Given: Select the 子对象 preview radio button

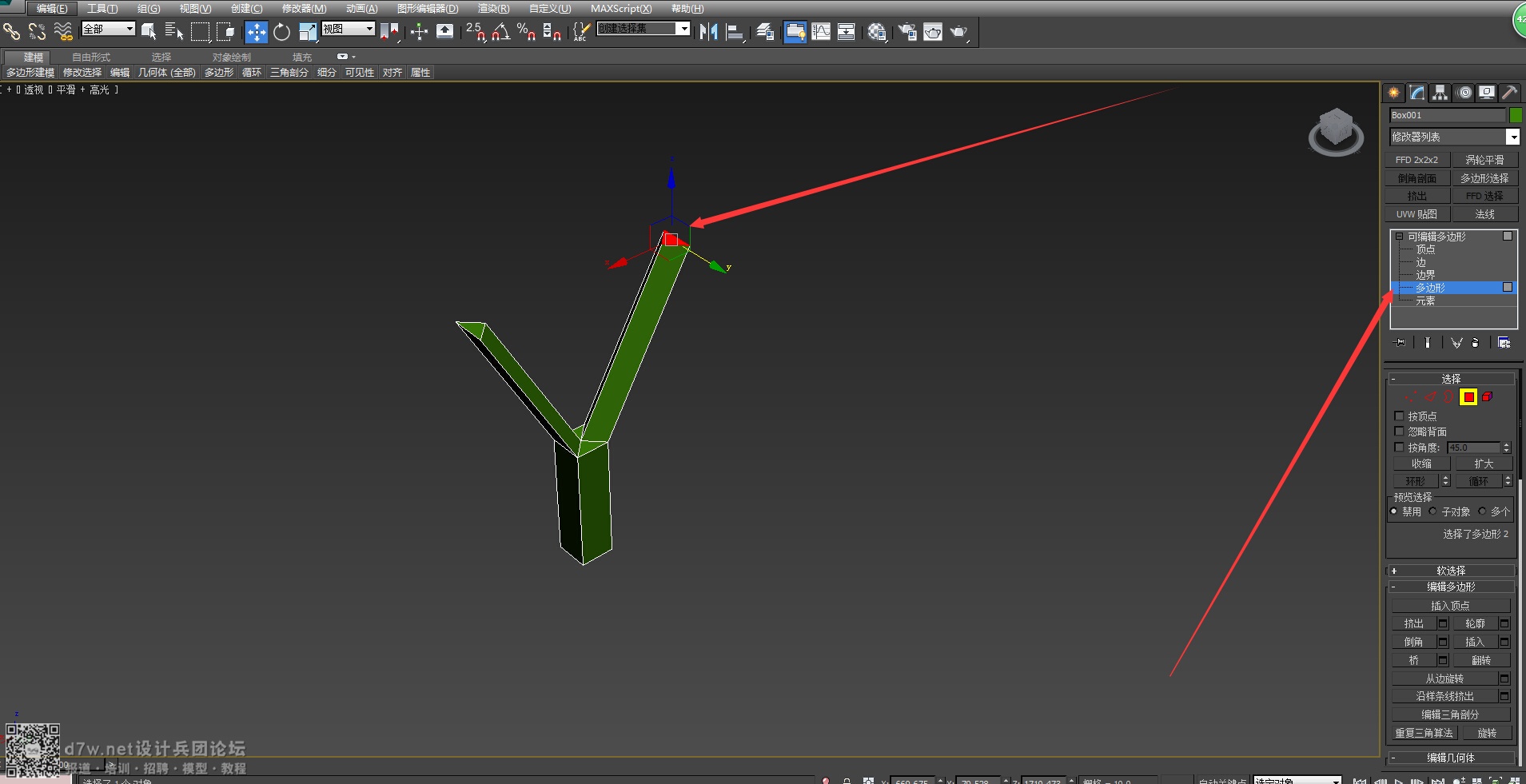Looking at the screenshot, I should pyautogui.click(x=1432, y=511).
